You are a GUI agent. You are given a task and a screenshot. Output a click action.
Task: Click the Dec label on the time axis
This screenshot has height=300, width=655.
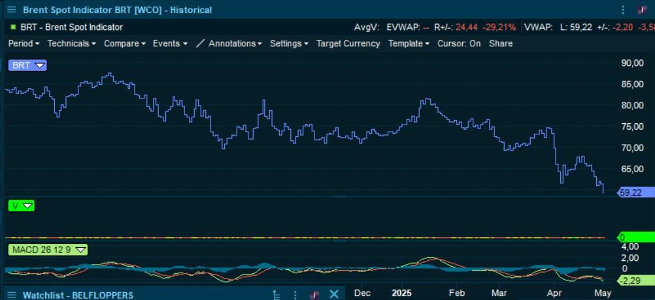pos(362,293)
